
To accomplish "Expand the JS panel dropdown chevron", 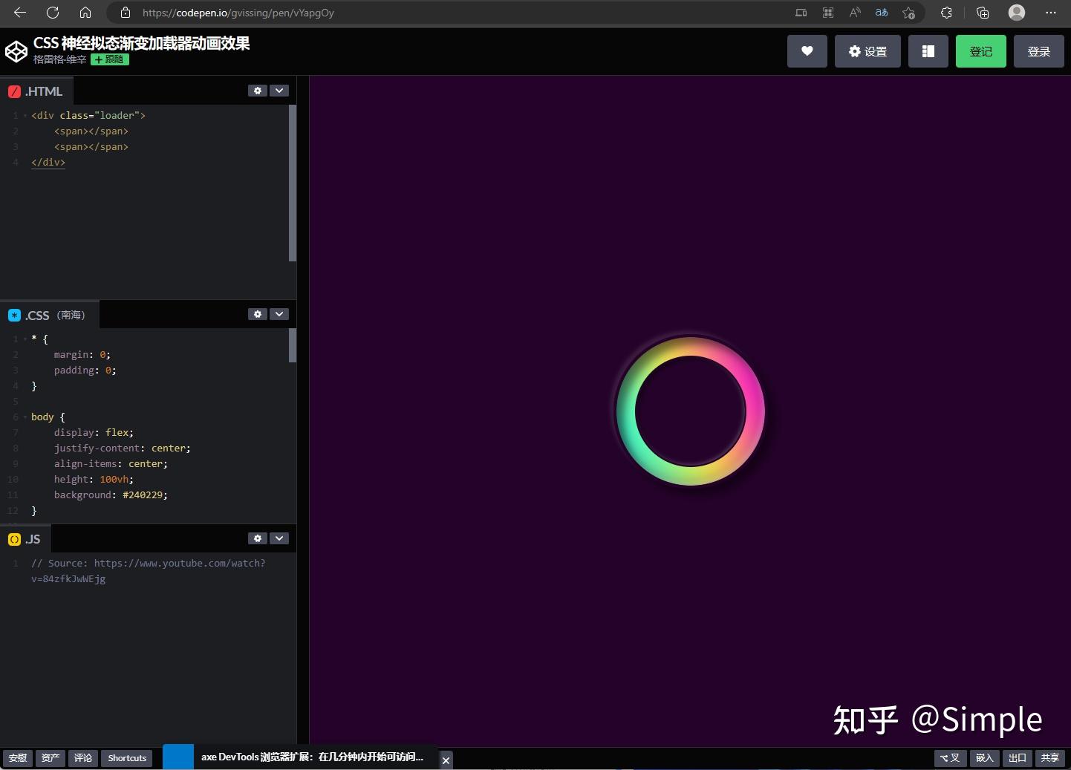I will pyautogui.click(x=279, y=538).
